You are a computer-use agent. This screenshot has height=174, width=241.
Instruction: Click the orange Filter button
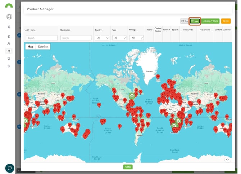pos(226,21)
